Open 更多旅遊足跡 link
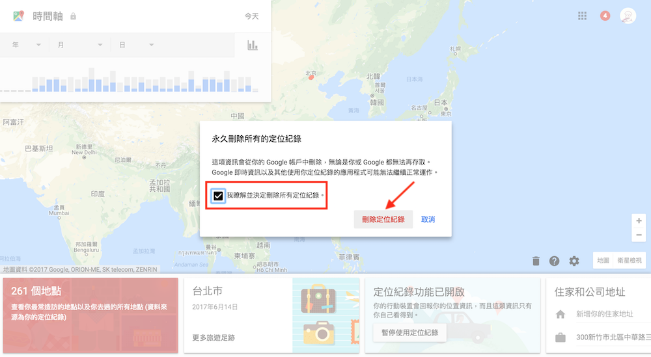Image resolution: width=651 pixels, height=357 pixels. 214,337
